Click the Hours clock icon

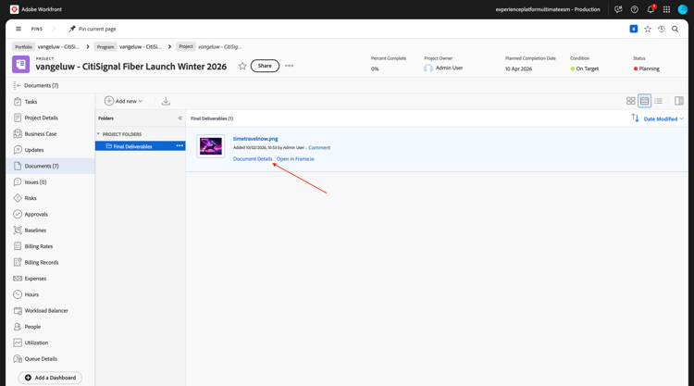point(18,294)
